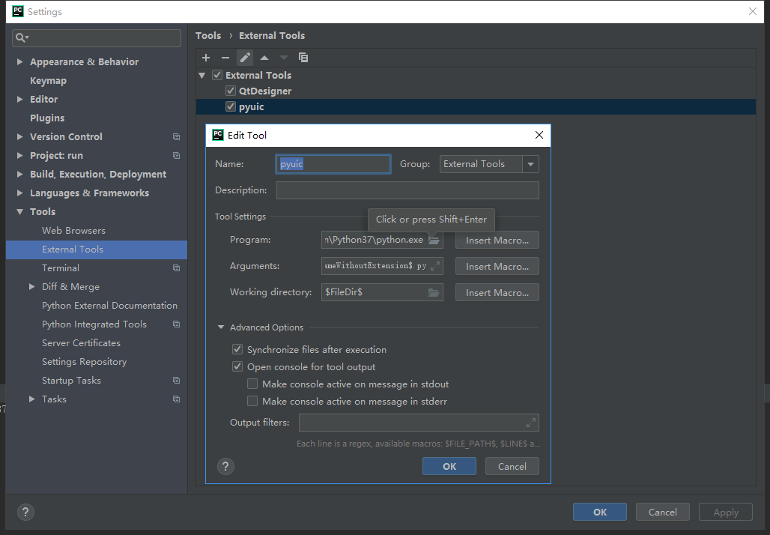Expand Languages & Frameworks node
Image resolution: width=770 pixels, height=535 pixels.
coord(19,193)
